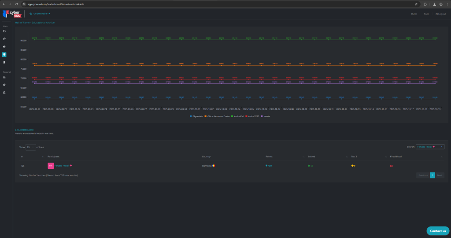Open the settings gear icon in sidebar
Viewport: 451px width, 238px height.
tap(4, 85)
